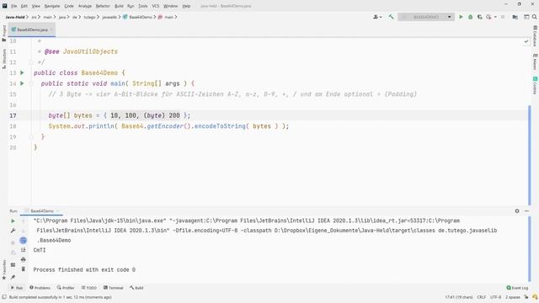This screenshot has height=303, width=539.
Task: Click the main method breadcrumb
Action: [x=166, y=17]
